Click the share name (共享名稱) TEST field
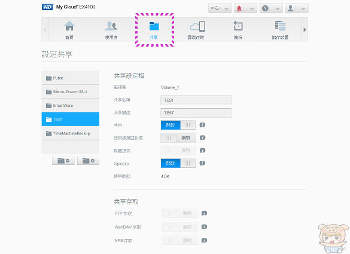This screenshot has height=254, width=350. (x=196, y=100)
